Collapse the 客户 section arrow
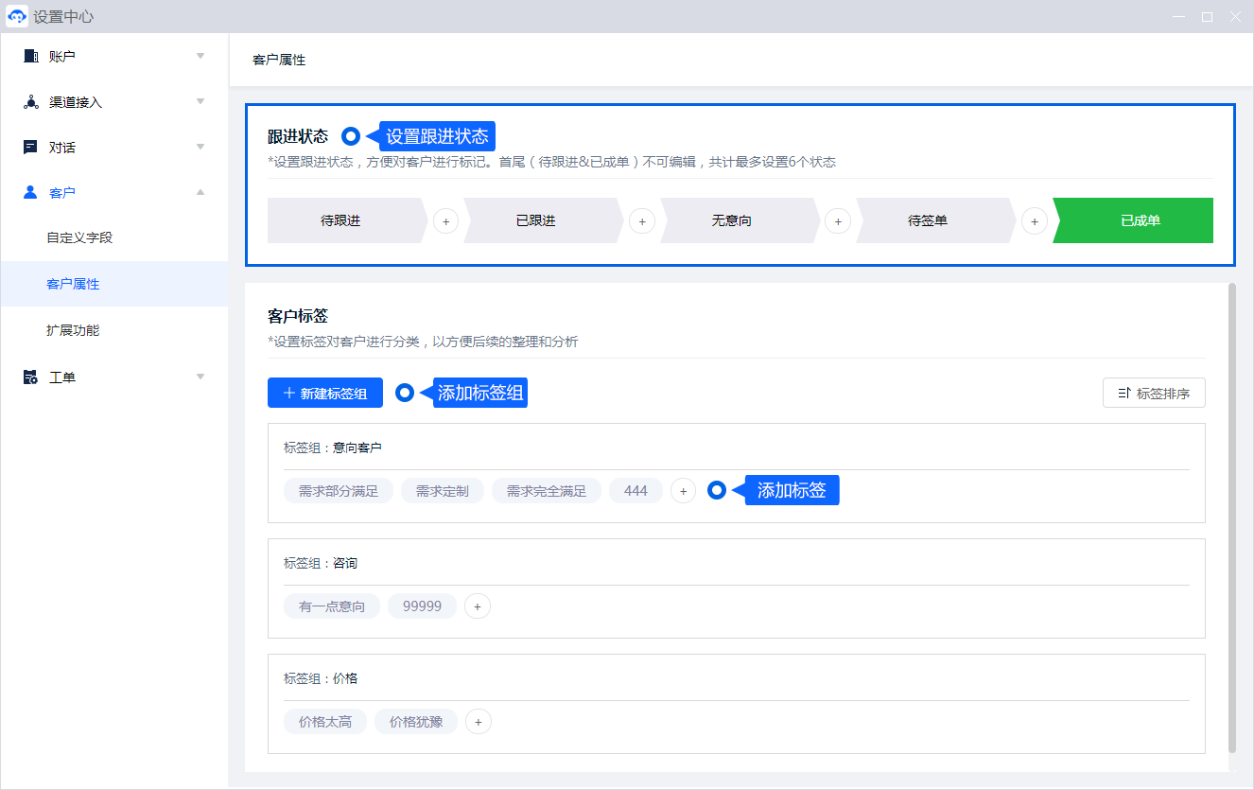This screenshot has width=1254, height=790. (x=200, y=193)
